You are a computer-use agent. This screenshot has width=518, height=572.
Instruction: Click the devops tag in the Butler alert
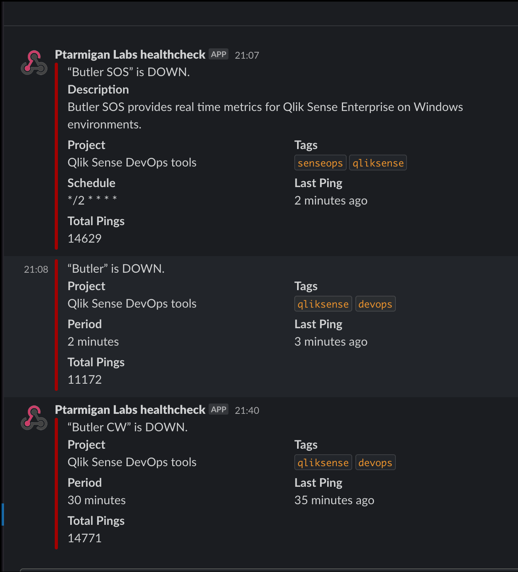(375, 304)
